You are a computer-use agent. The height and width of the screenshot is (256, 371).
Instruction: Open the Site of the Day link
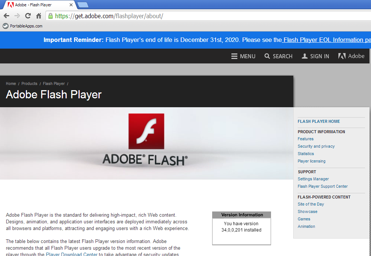point(311,204)
